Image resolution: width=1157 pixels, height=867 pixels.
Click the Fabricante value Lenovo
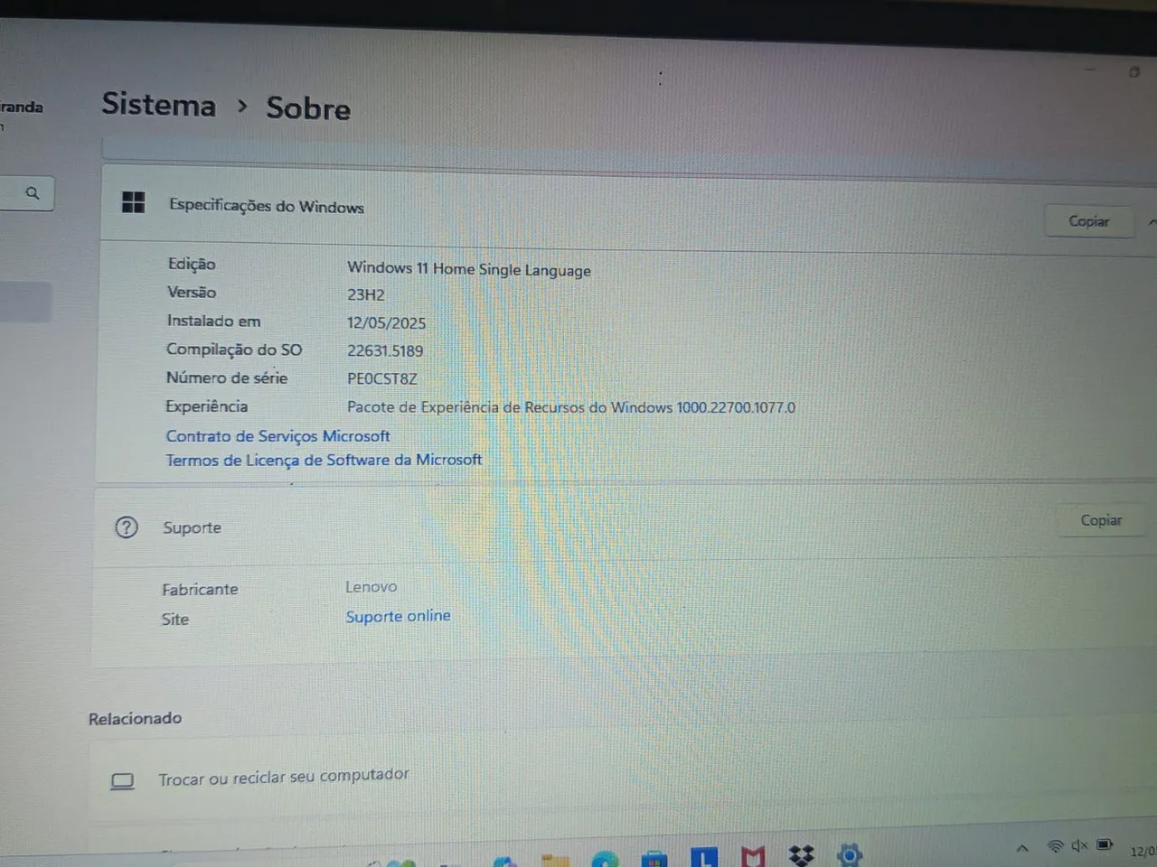371,587
